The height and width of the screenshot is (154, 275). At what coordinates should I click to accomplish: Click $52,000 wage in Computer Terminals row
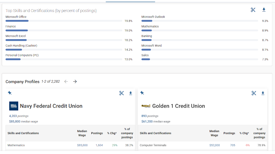(x=214, y=145)
